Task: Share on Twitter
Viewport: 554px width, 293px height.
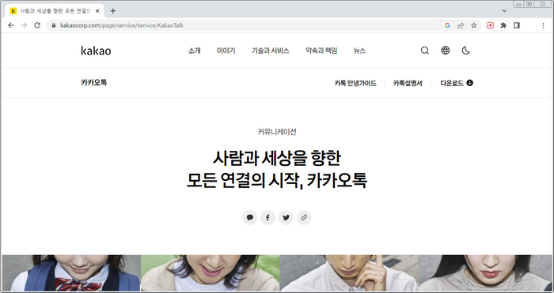Action: (x=286, y=217)
